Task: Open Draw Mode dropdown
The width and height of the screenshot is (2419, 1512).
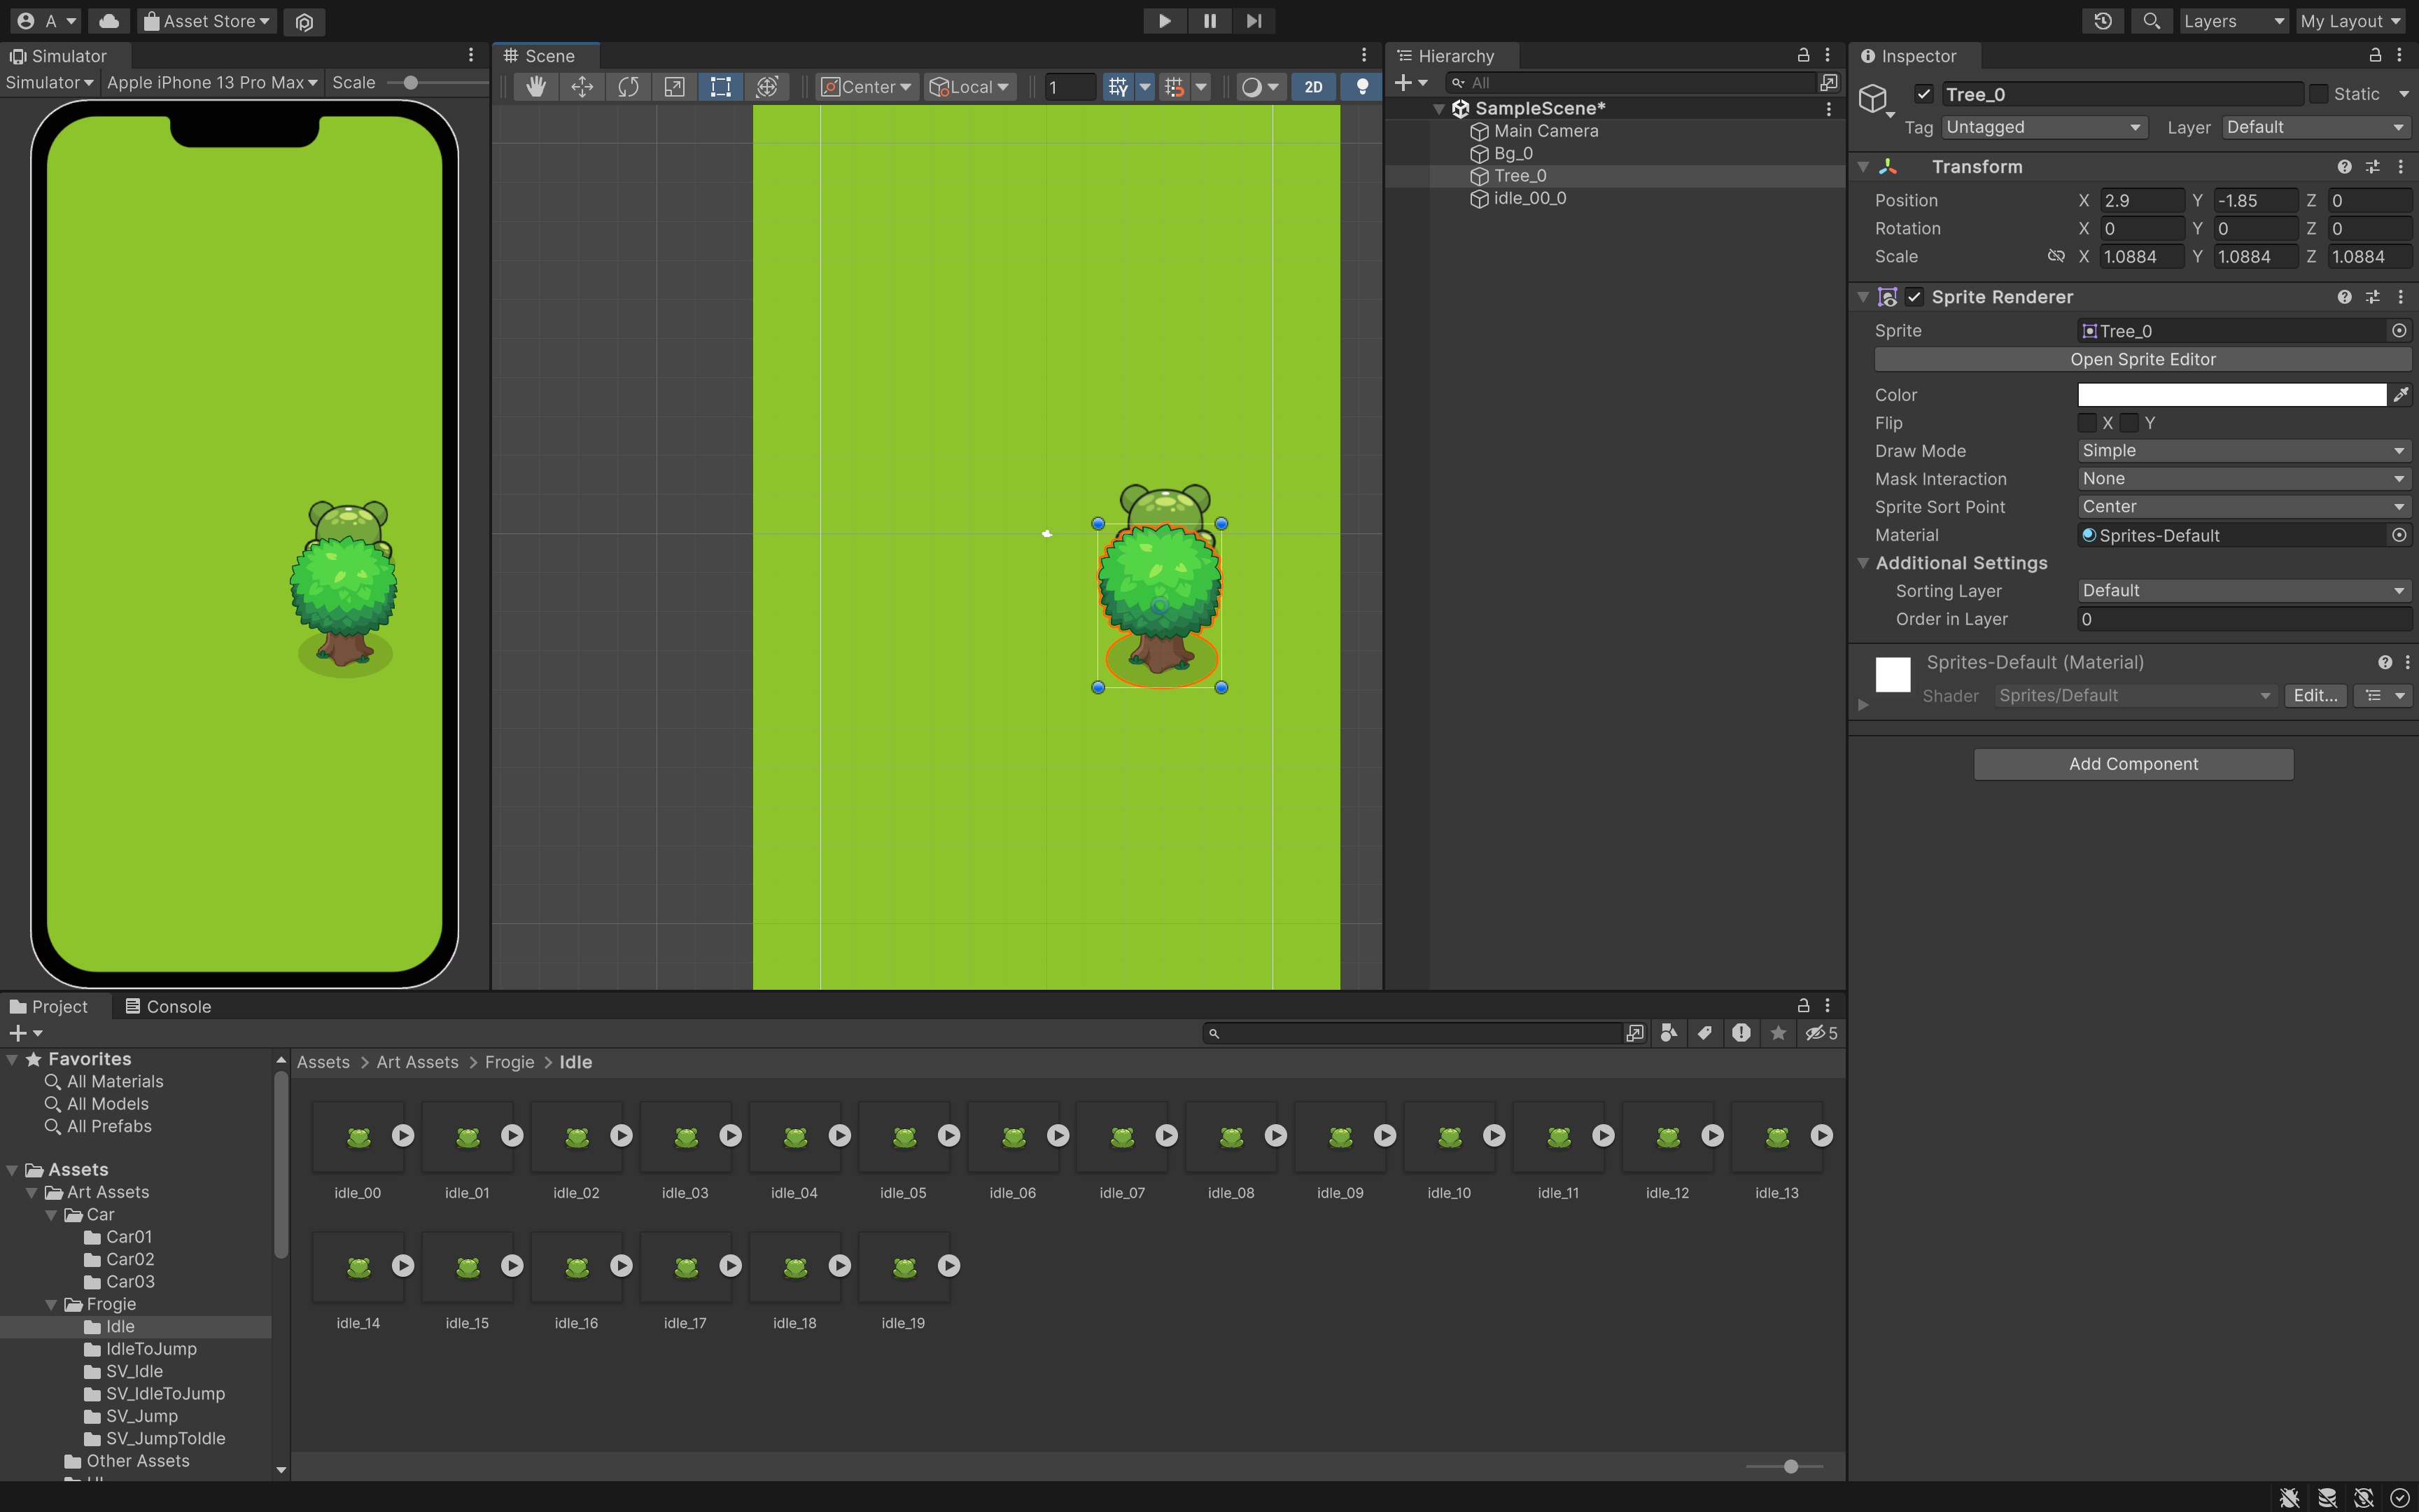Action: pos(2243,451)
